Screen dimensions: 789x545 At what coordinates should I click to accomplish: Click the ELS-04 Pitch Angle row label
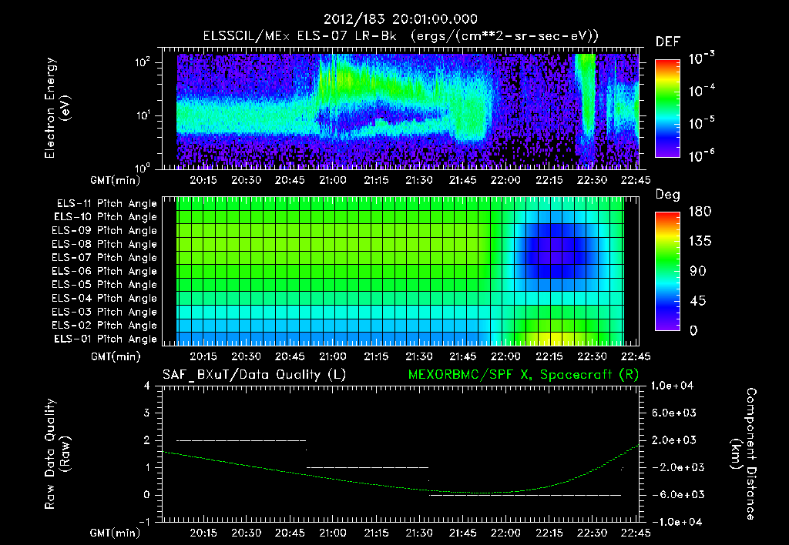[105, 298]
